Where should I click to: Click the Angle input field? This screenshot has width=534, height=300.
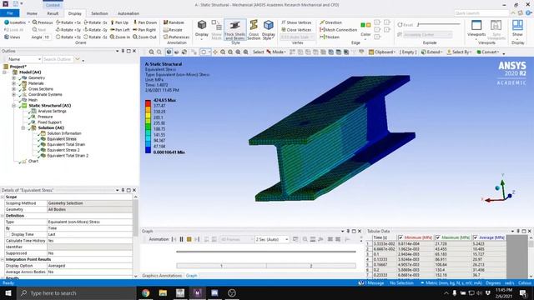pos(48,37)
